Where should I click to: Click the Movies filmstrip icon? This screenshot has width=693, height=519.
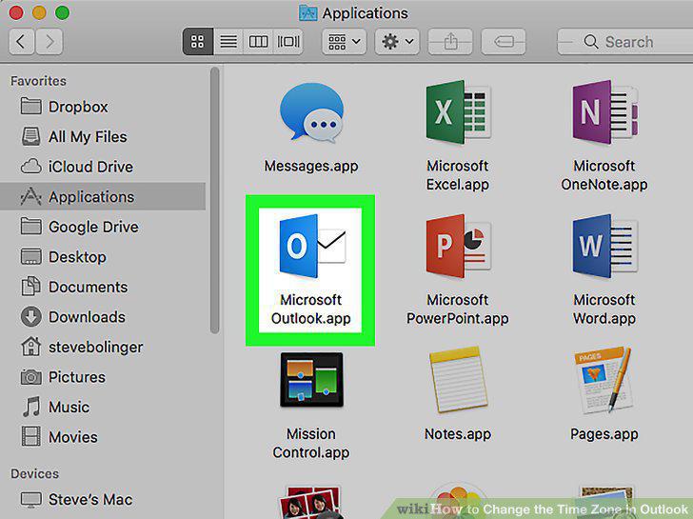[x=30, y=437]
